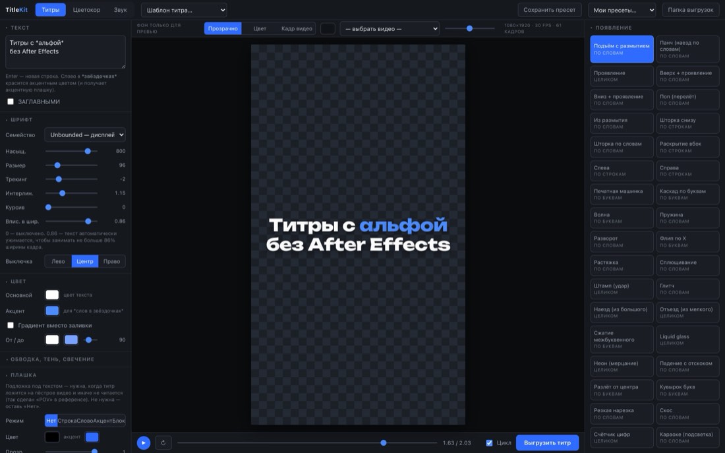
Task: Open preview background color swatch
Action: click(328, 29)
